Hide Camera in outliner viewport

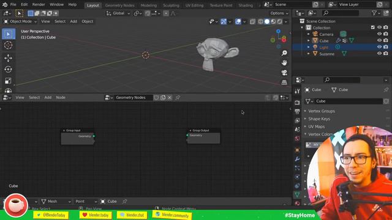coord(380,34)
